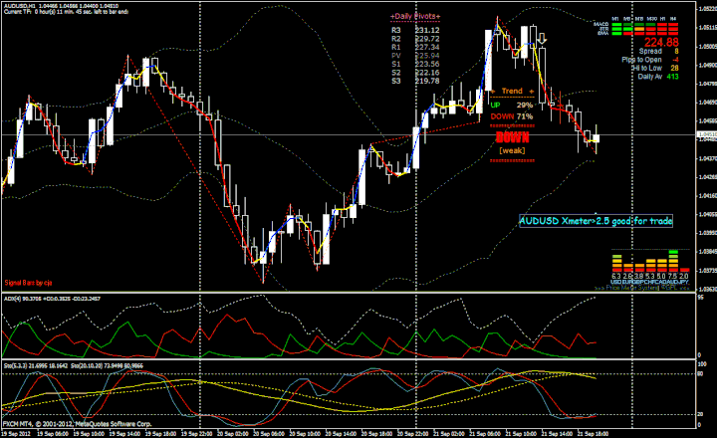Click the '+Daily Pivots+' heading
Screen dimensions: 717x438
point(415,17)
